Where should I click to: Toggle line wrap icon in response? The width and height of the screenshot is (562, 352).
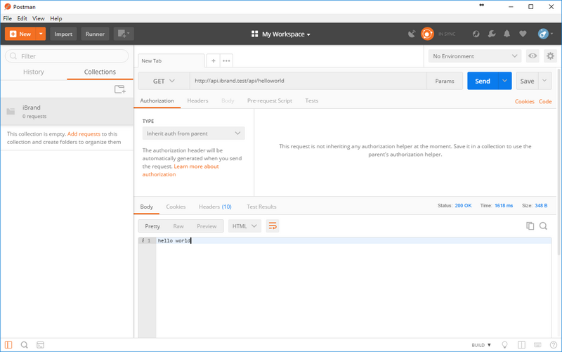pyautogui.click(x=273, y=226)
